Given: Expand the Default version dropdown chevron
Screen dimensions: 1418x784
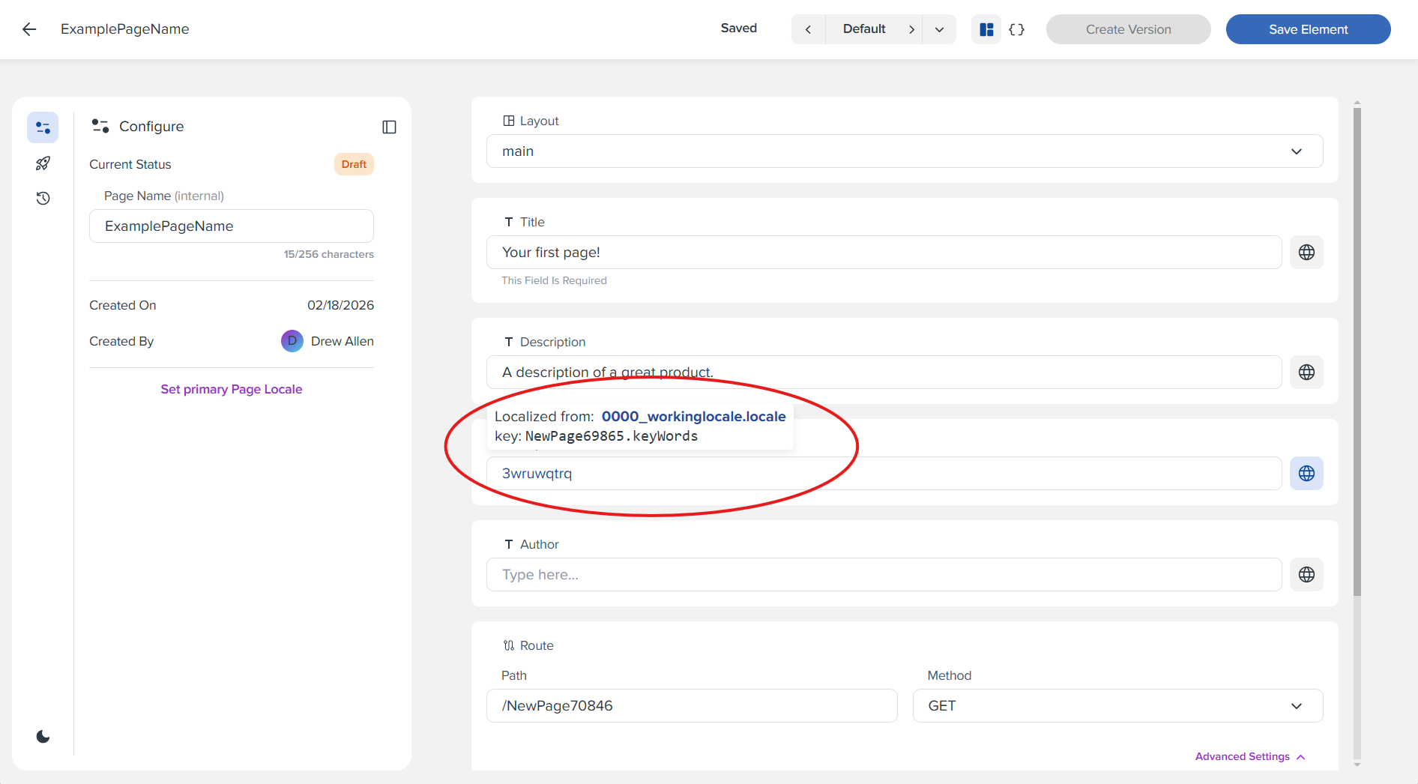Looking at the screenshot, I should 939,29.
